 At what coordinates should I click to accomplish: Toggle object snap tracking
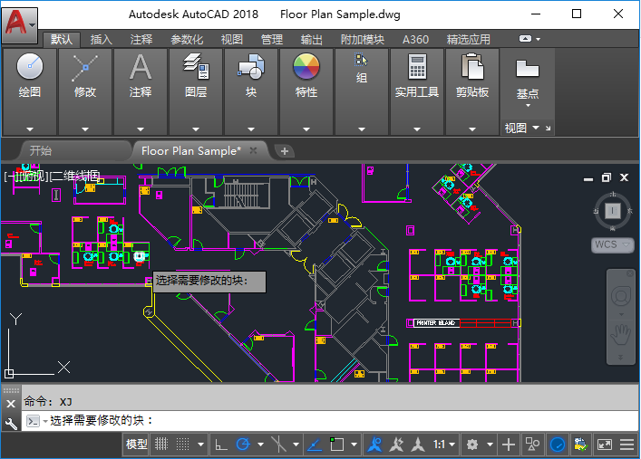[315, 445]
